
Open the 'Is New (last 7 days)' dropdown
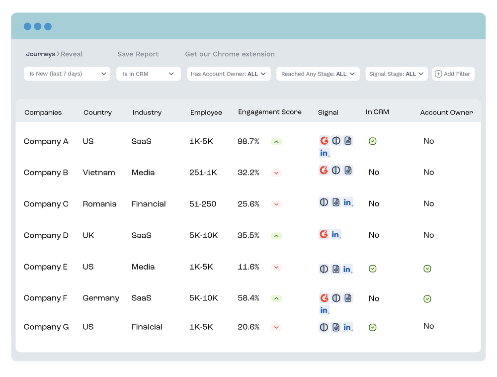[x=67, y=73]
